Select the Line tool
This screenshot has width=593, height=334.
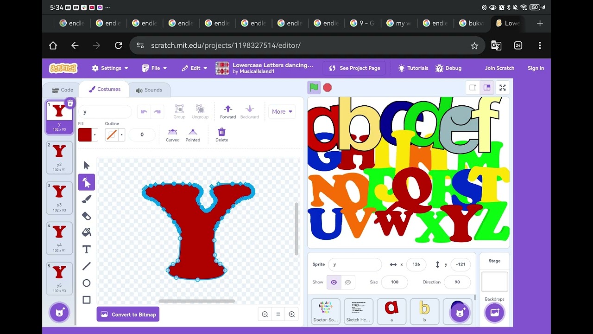pos(87,266)
